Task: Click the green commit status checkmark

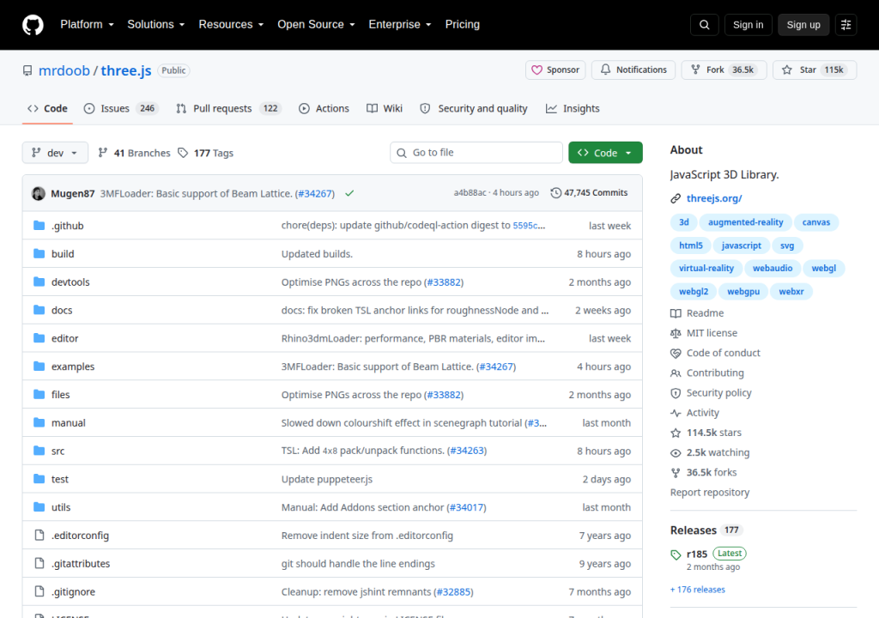Action: coord(349,193)
